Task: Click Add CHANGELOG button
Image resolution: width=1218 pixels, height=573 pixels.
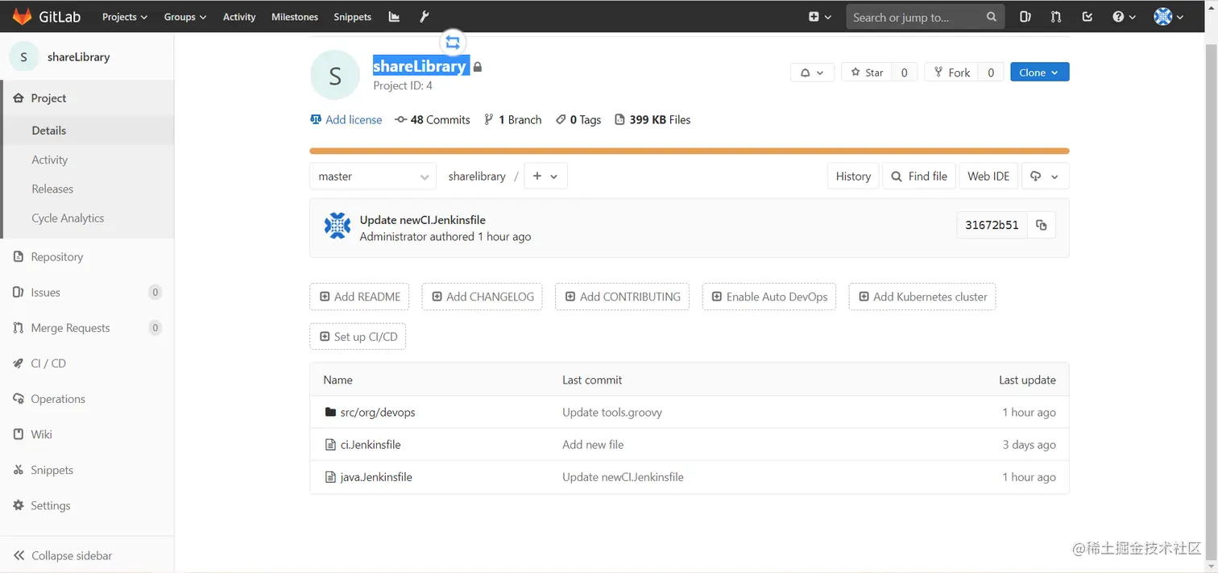Action: 483,297
